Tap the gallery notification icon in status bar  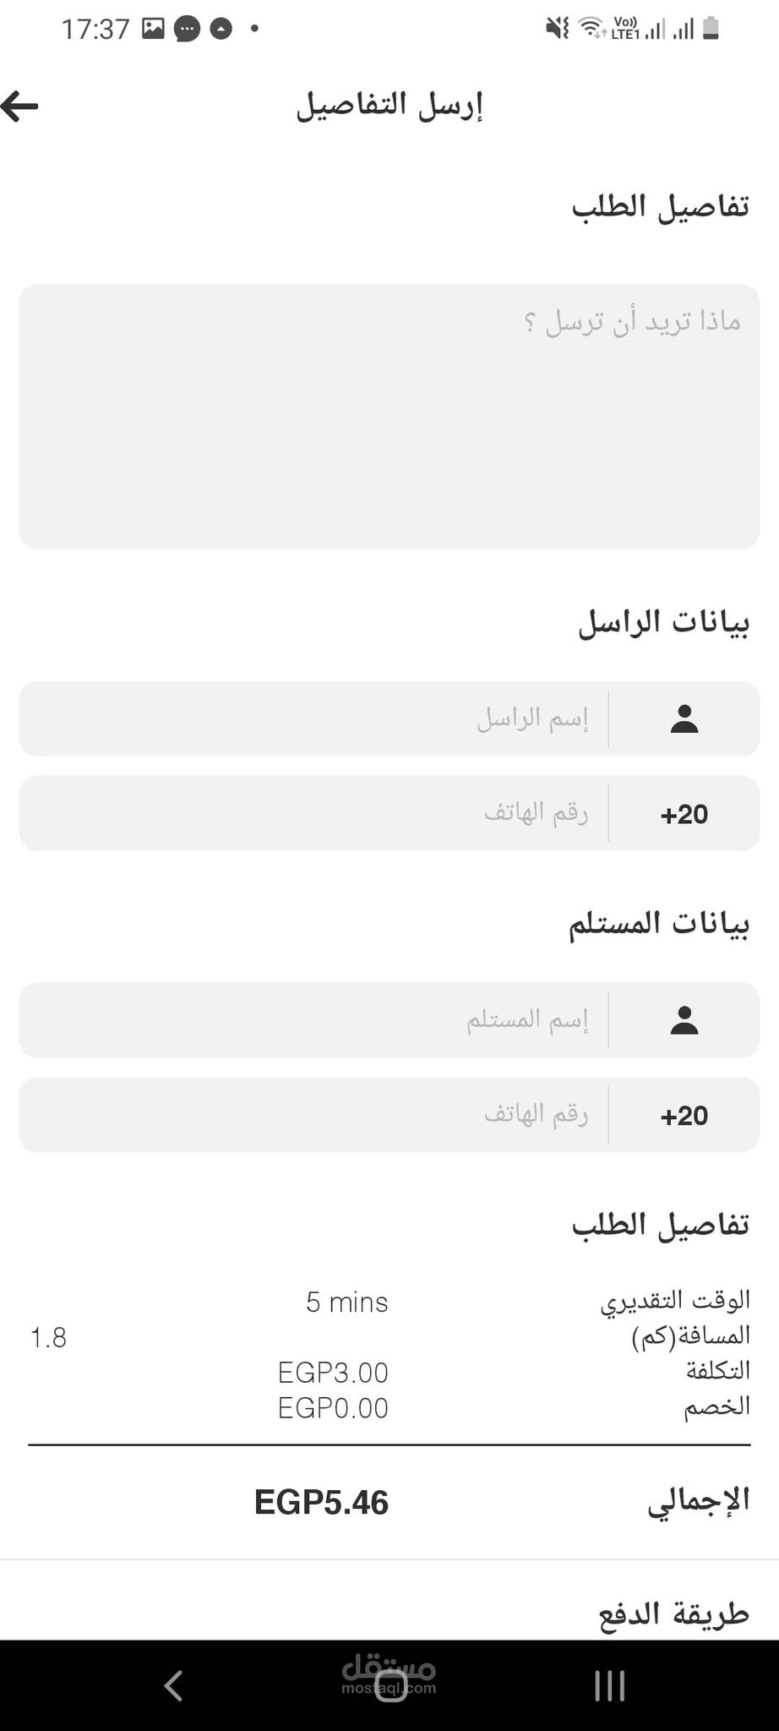tap(153, 29)
